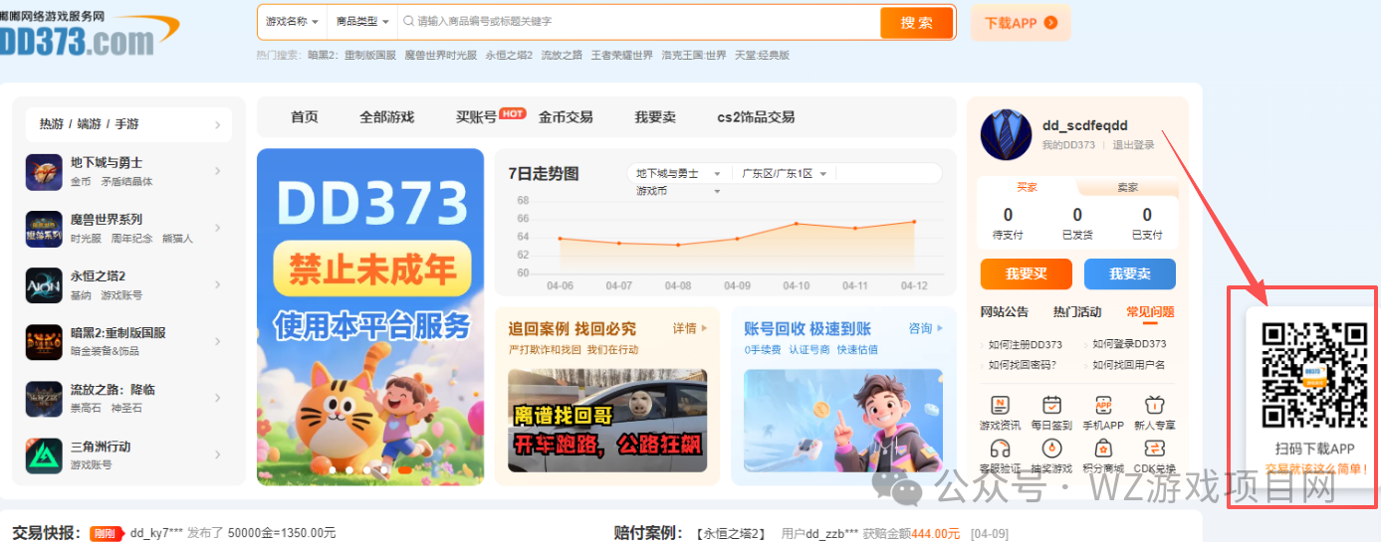
Task: Open the 金币交易 navigation tab
Action: tap(566, 116)
